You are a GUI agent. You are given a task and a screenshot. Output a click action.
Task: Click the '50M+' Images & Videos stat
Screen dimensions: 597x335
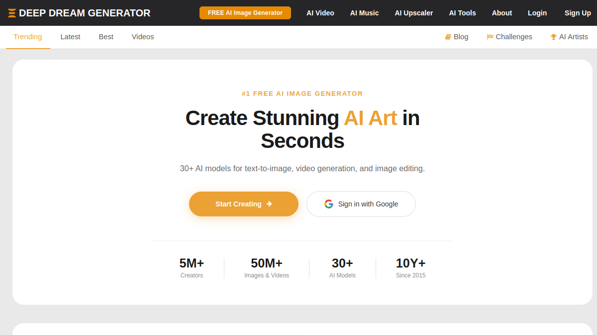pos(267,268)
